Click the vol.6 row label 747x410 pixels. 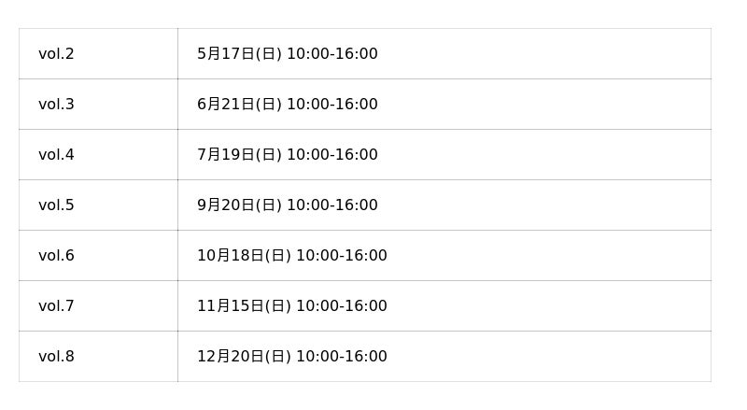[x=56, y=256]
